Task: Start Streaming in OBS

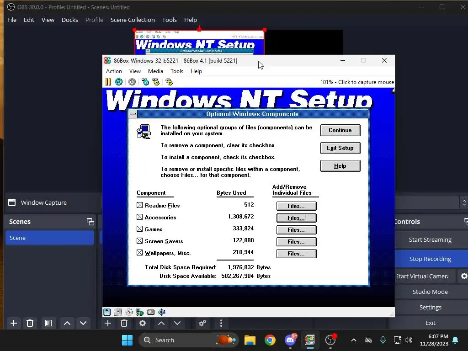Action: 430,239
